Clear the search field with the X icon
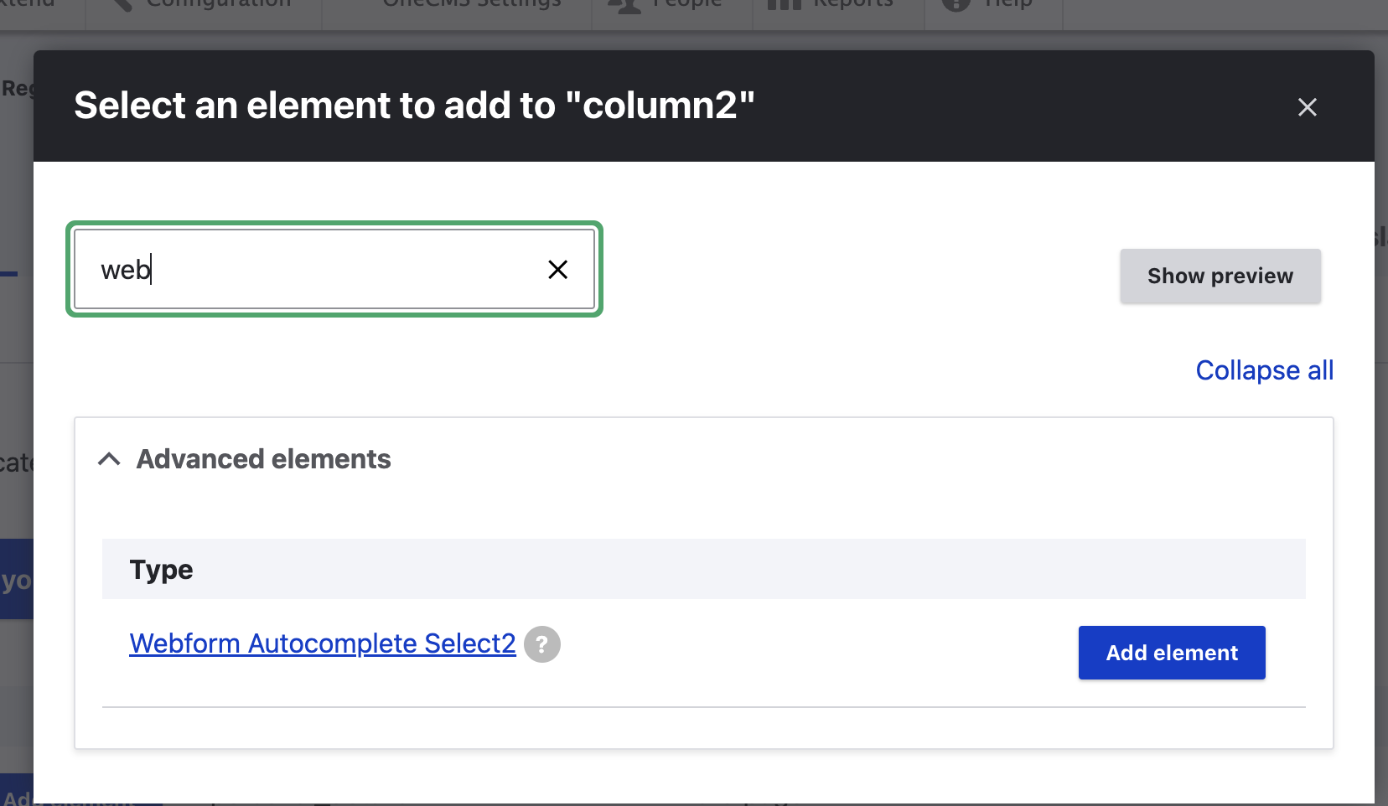 point(557,270)
